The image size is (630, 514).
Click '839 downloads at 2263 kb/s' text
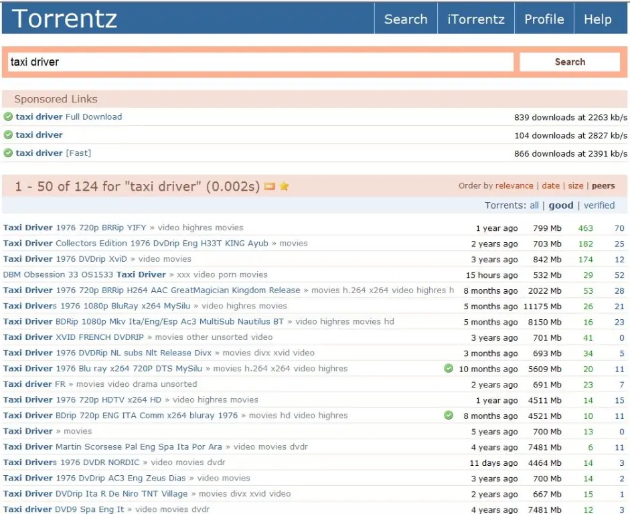[570, 117]
